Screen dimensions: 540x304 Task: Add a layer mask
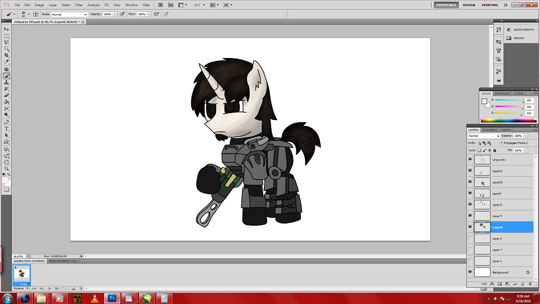click(x=499, y=284)
